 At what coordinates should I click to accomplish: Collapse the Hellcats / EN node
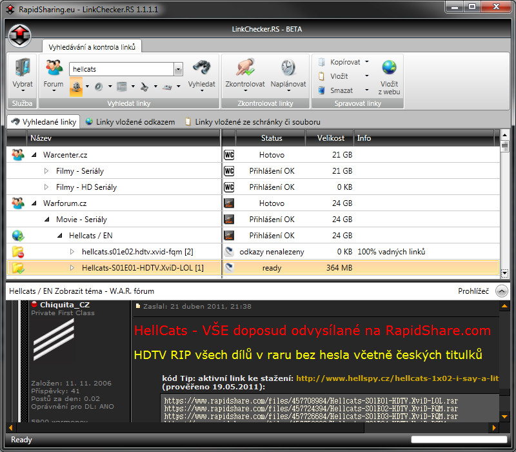(60, 235)
